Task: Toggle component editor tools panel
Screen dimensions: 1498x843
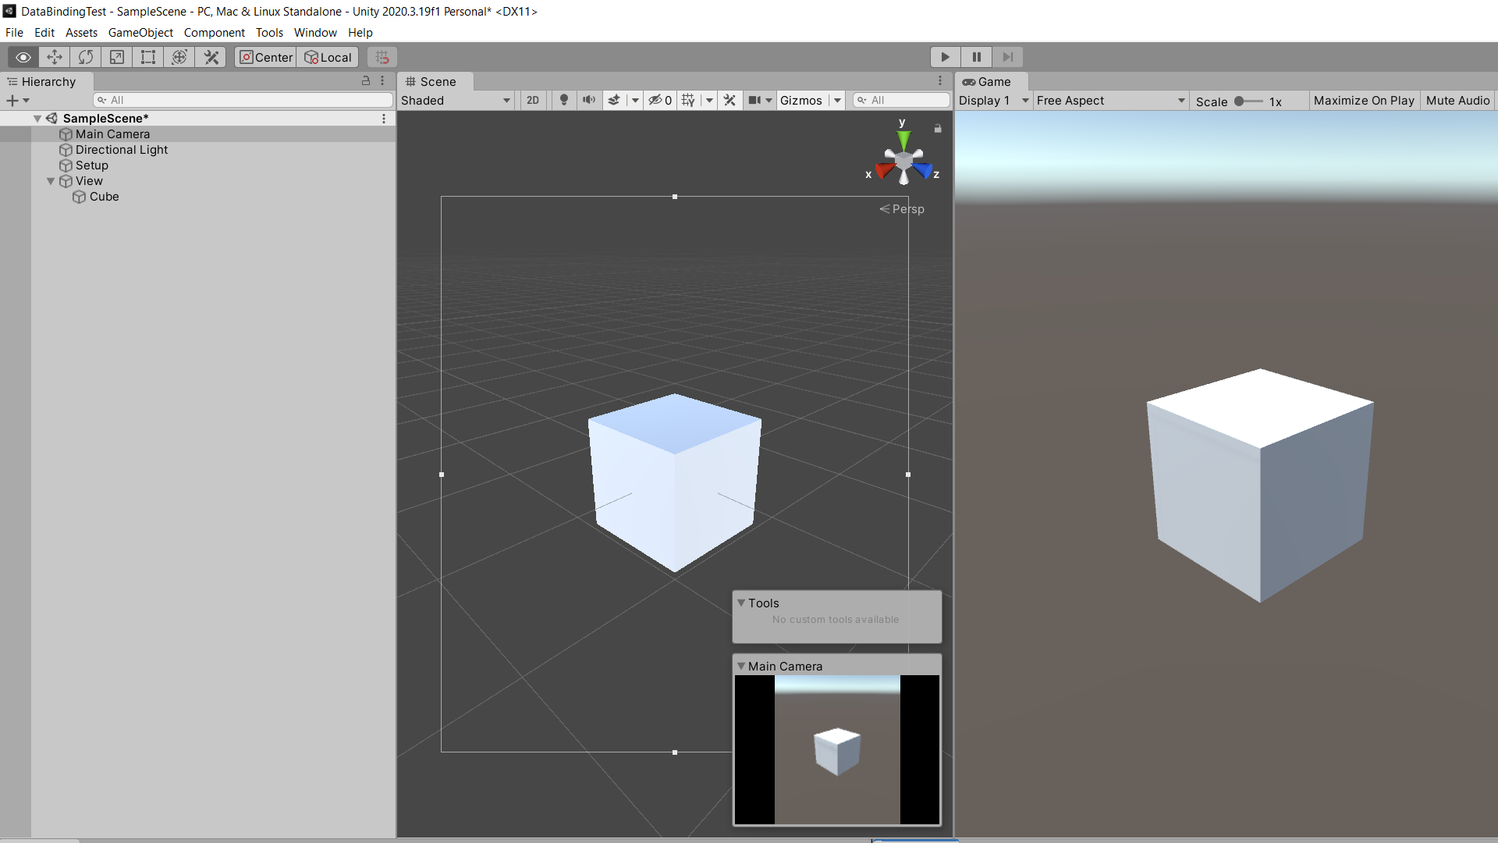Action: tap(729, 100)
